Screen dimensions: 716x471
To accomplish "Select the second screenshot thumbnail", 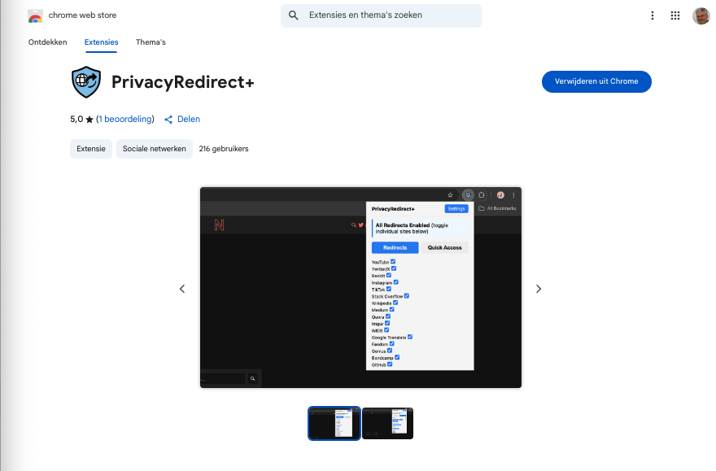I will click(x=387, y=423).
